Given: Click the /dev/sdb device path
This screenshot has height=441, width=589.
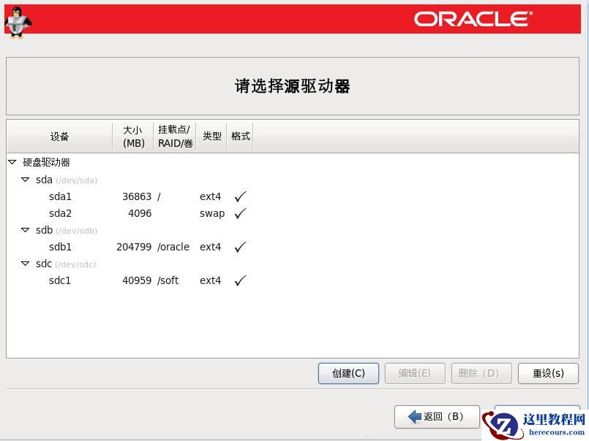Looking at the screenshot, I should (x=77, y=231).
